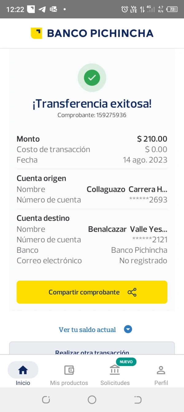The width and height of the screenshot is (184, 412).
Task: Open the Perfil person icon
Action: [161, 370]
